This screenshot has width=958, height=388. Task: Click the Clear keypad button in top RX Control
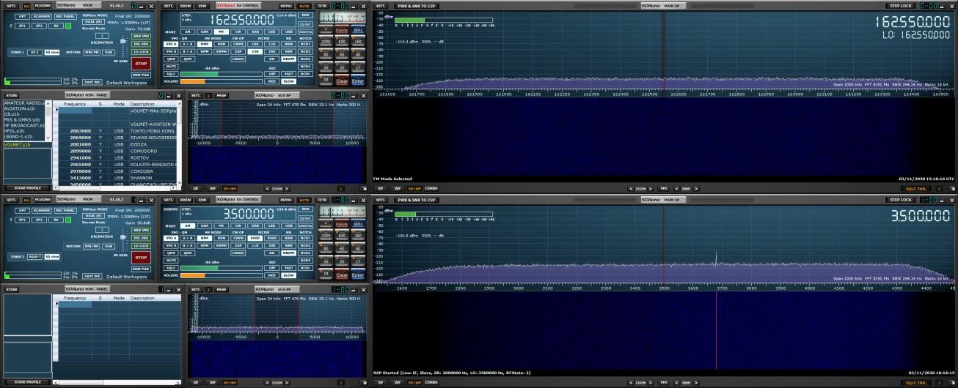341,81
